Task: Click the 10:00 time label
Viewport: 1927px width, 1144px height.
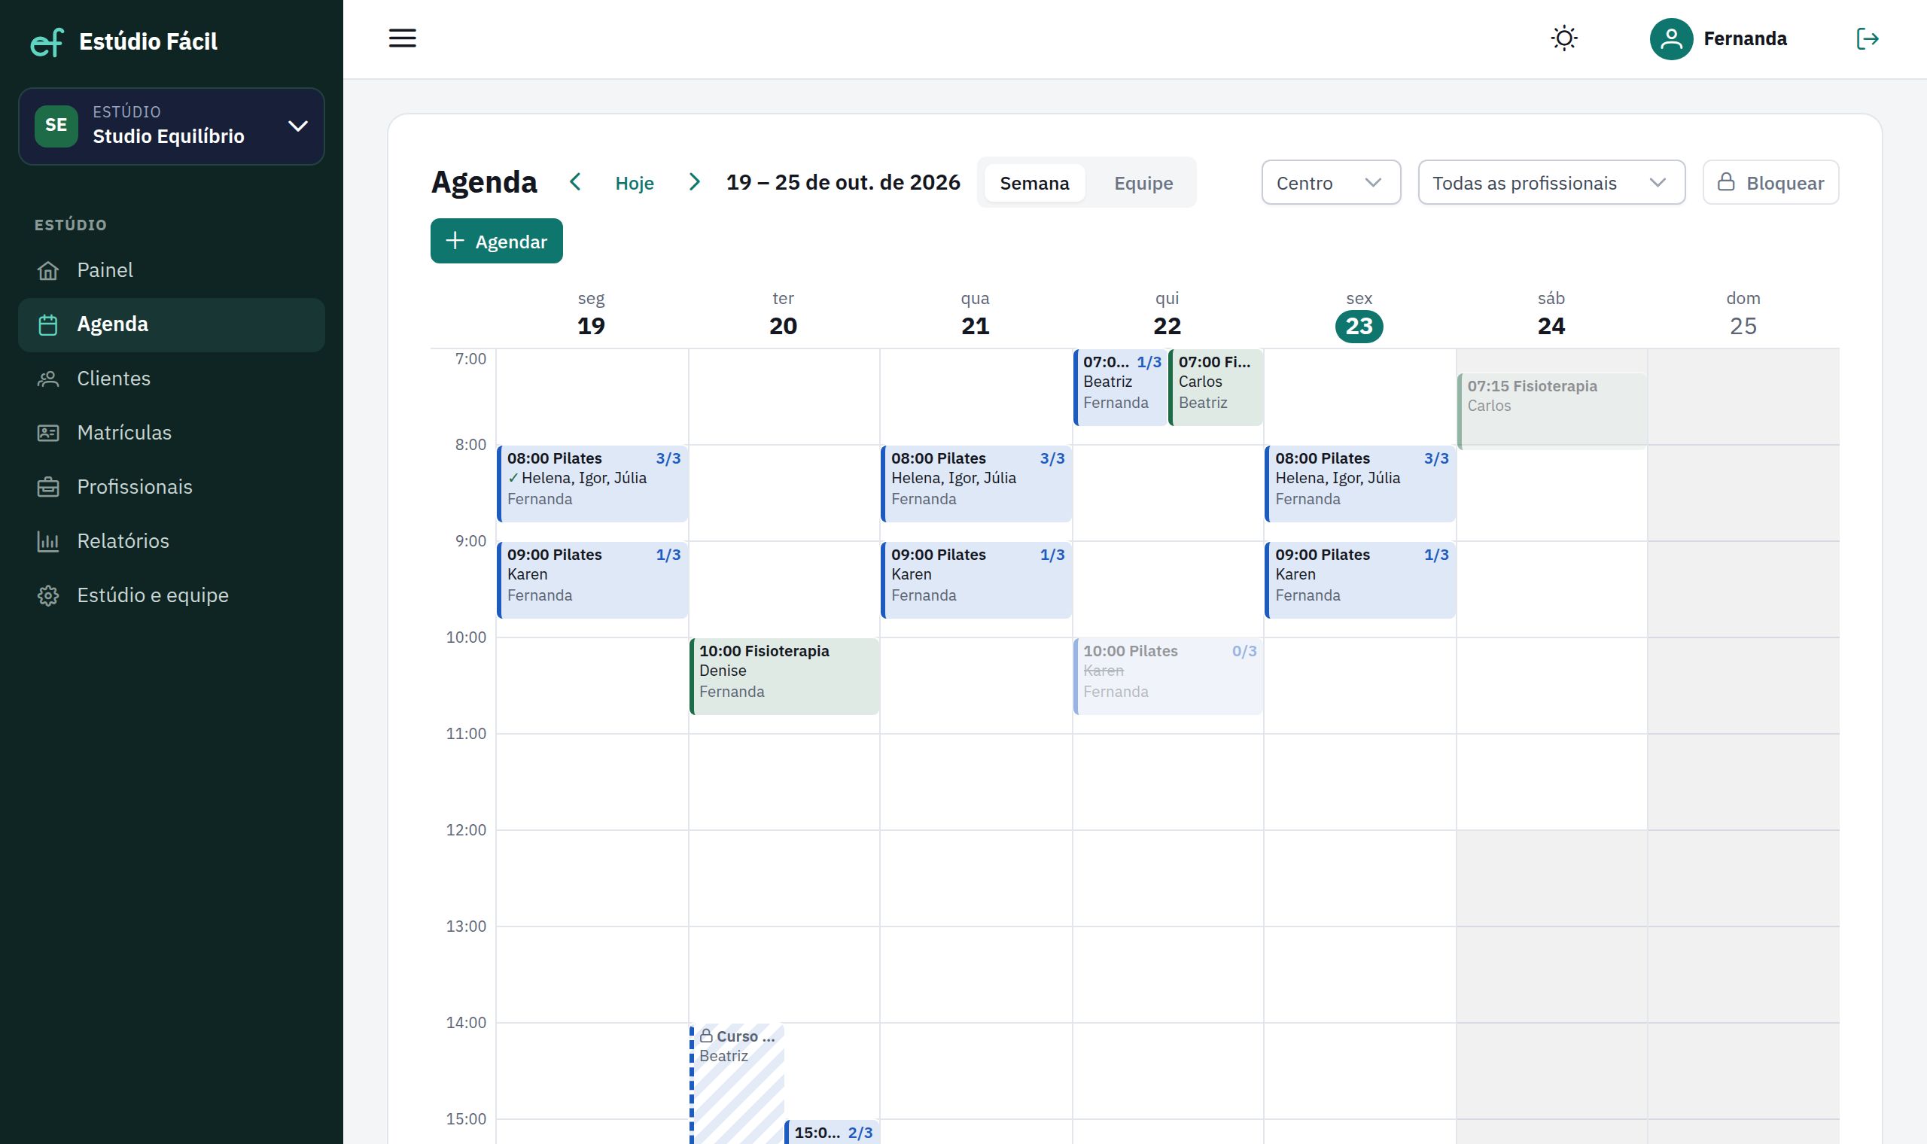Action: (467, 637)
